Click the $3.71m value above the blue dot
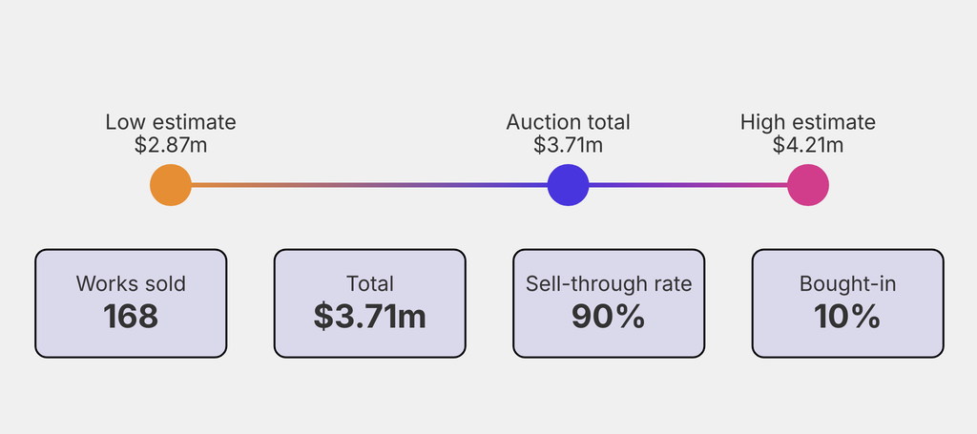 coord(569,145)
